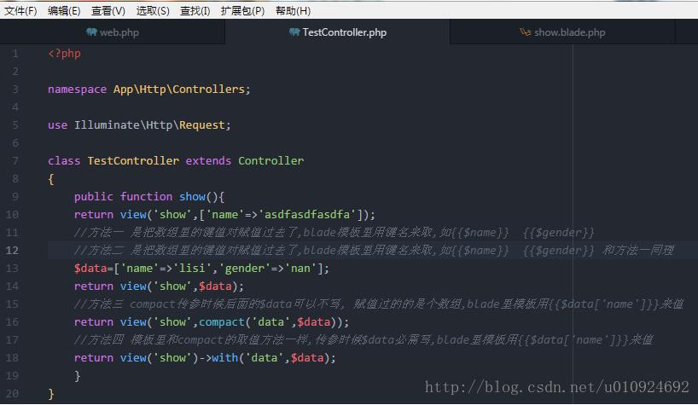Open the 帮助(H) help menu
The height and width of the screenshot is (405, 698).
point(293,10)
